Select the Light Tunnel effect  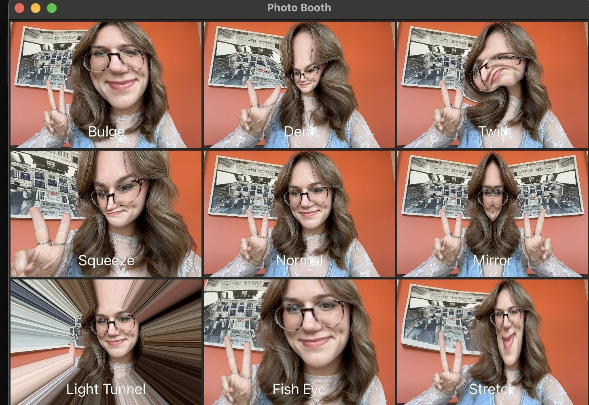coord(106,342)
